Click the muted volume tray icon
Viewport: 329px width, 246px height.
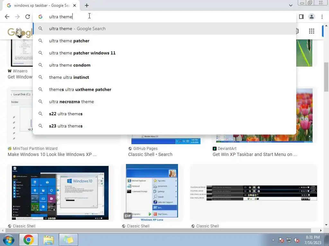pyautogui.click(x=297, y=240)
